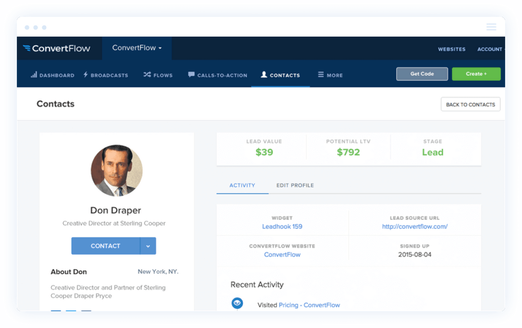
Task: Open the hamburger menu at top right
Action: click(491, 27)
